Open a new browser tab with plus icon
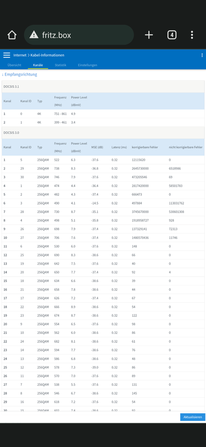 149,35
